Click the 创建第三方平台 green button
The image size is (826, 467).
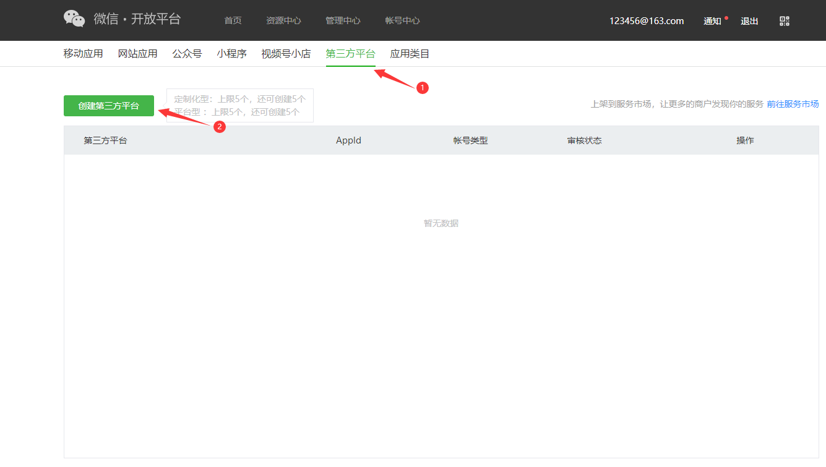(109, 106)
